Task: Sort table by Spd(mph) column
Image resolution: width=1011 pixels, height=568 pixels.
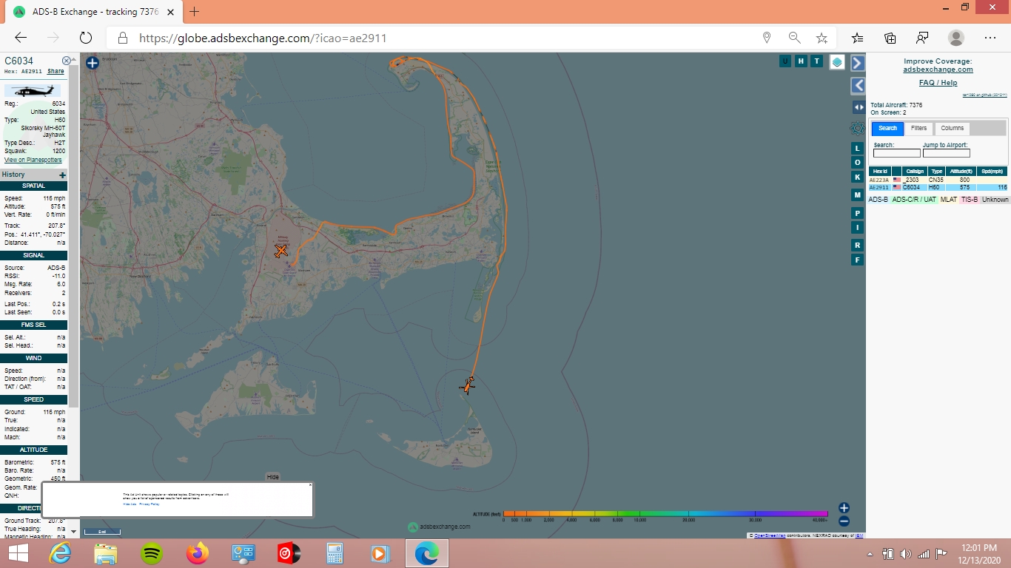Action: point(993,171)
